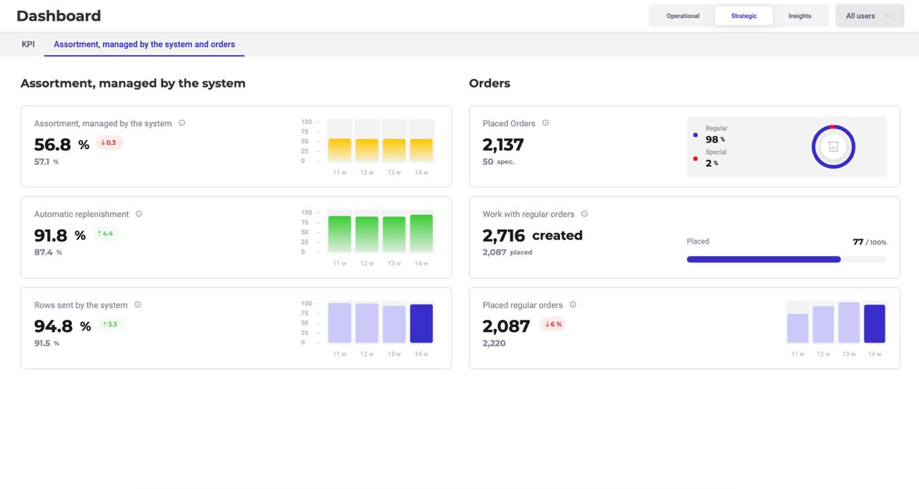The width and height of the screenshot is (919, 489).
Task: Click the red down 0.3 change badge
Action: click(110, 143)
